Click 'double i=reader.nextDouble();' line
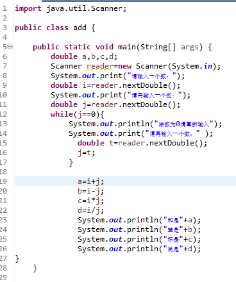This screenshot has width=236, height=282. (x=115, y=85)
